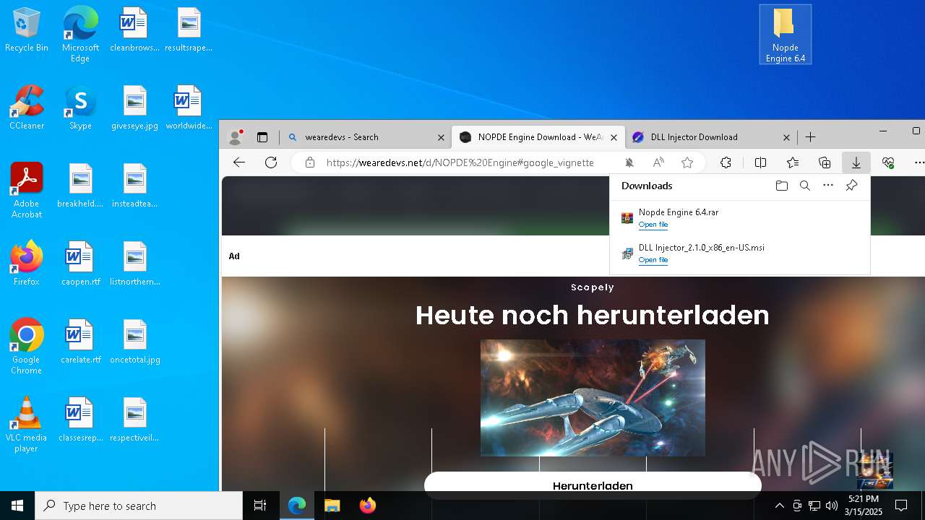Refresh the current Edge page
The height and width of the screenshot is (520, 925).
click(x=271, y=162)
